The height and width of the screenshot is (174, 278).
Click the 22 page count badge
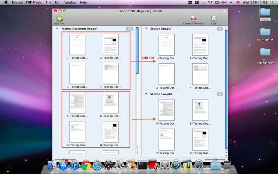click(130, 28)
